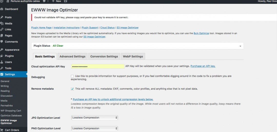Uncheck the Remove metadata checkbox

(72, 89)
